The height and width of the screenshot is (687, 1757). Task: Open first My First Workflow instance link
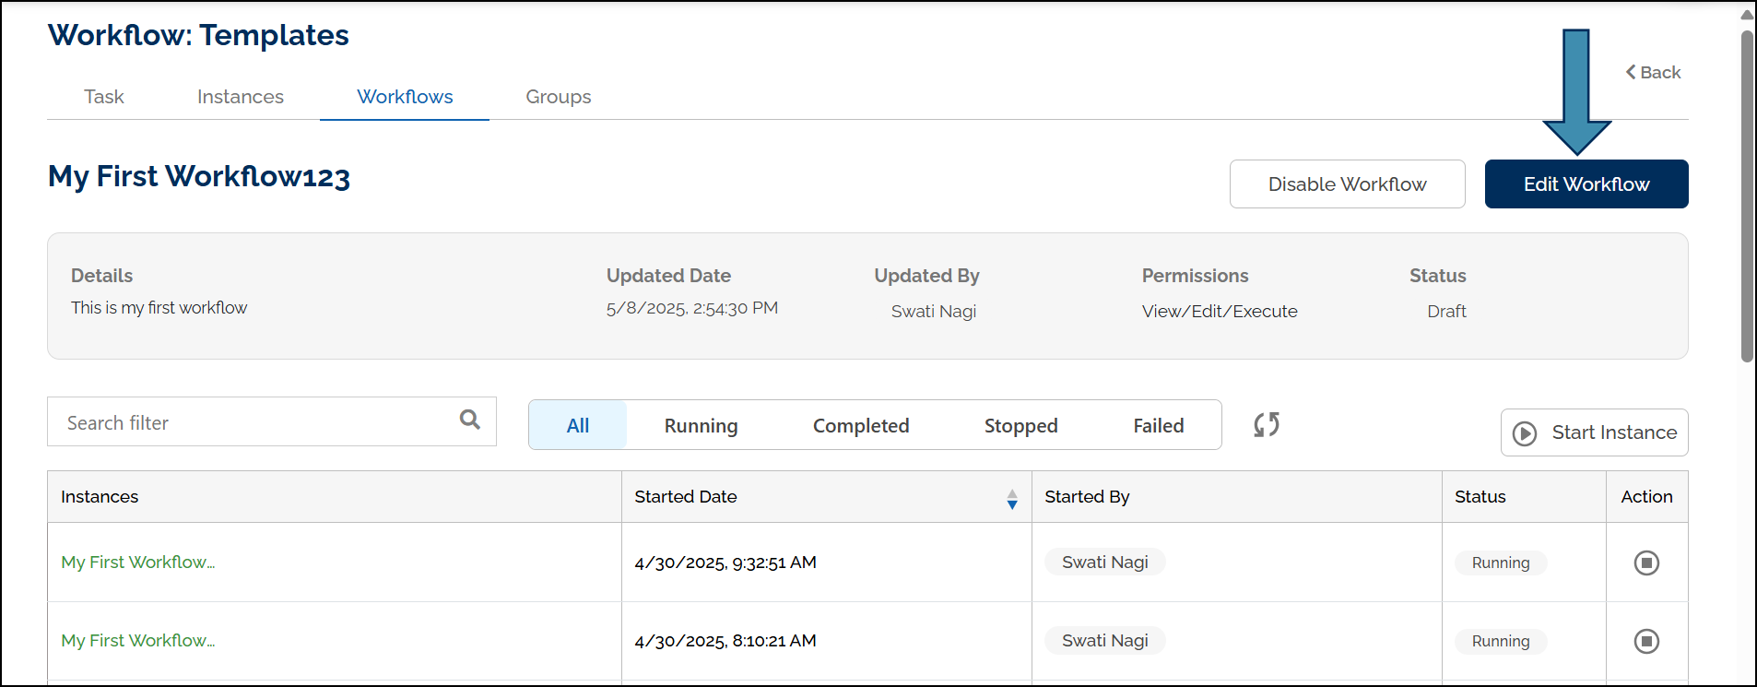[x=138, y=563]
